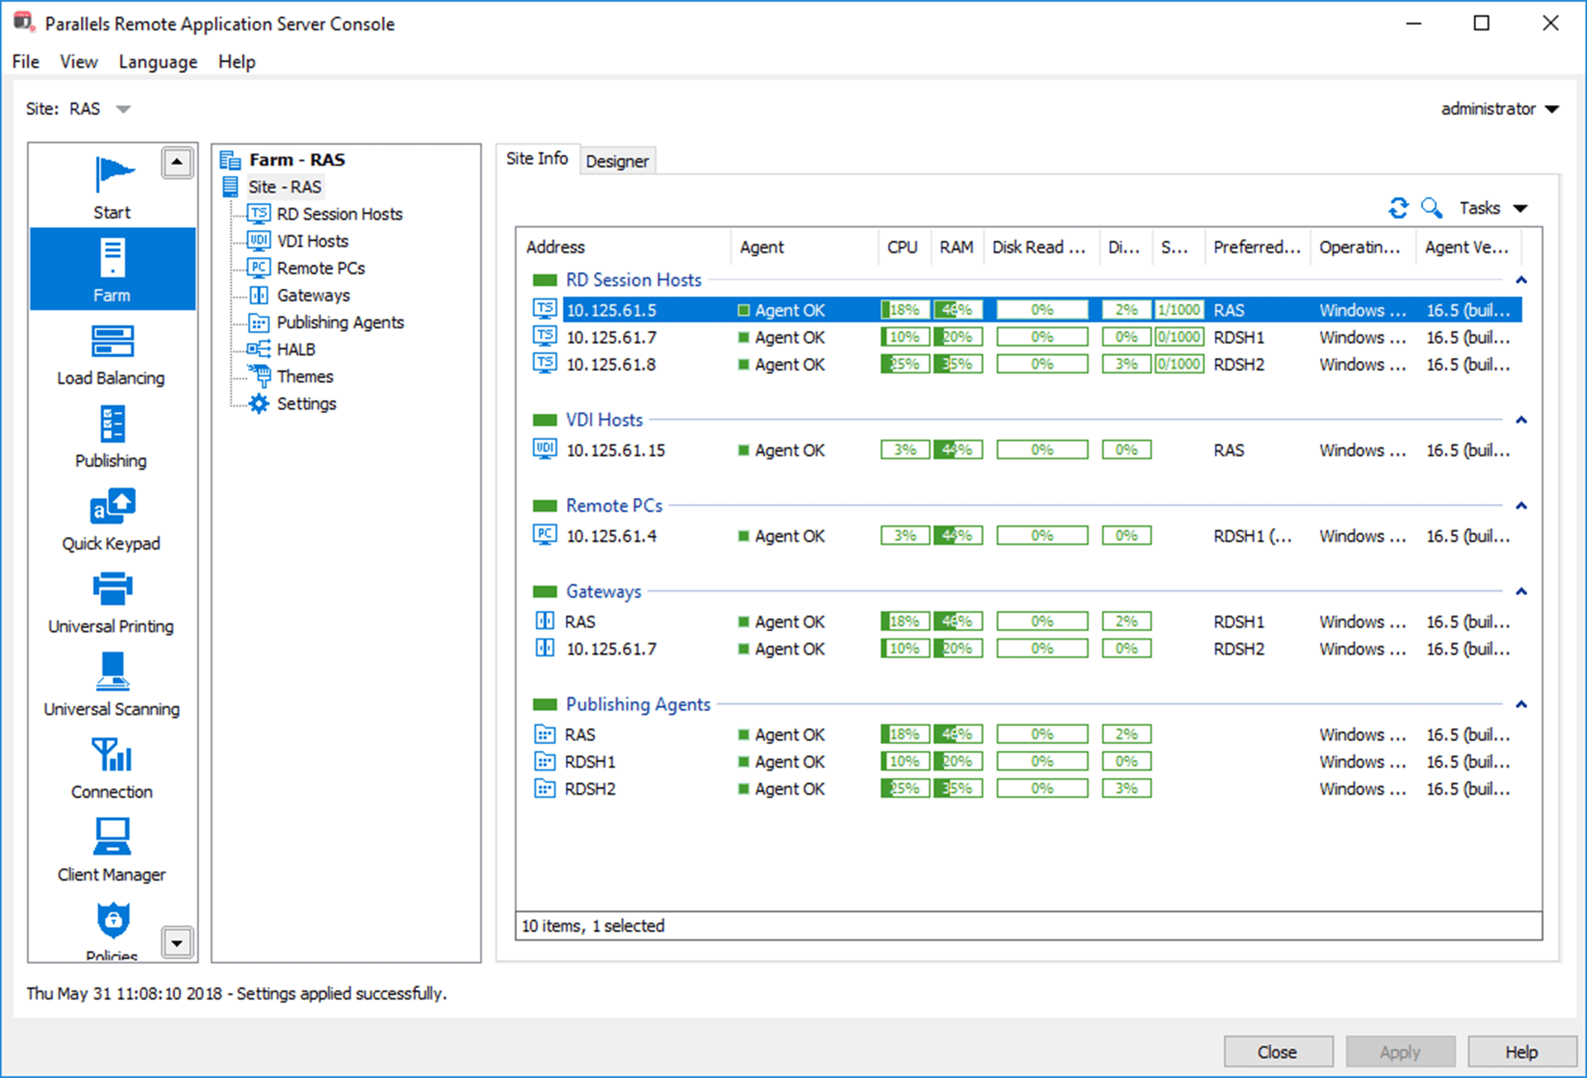This screenshot has height=1078, width=1587.
Task: Select Settings tree node
Action: pos(306,403)
